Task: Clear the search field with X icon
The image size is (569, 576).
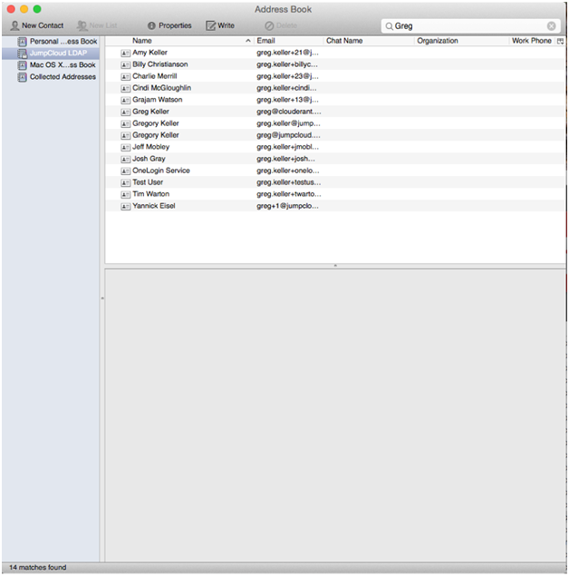Action: (551, 26)
